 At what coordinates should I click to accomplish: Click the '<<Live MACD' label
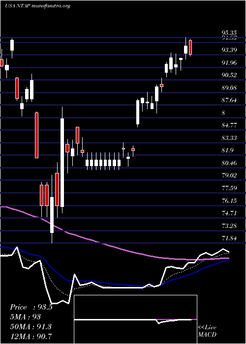[207, 331]
